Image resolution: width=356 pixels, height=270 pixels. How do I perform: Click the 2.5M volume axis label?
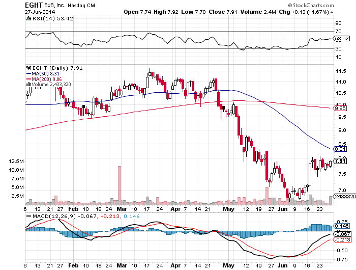click(17, 196)
